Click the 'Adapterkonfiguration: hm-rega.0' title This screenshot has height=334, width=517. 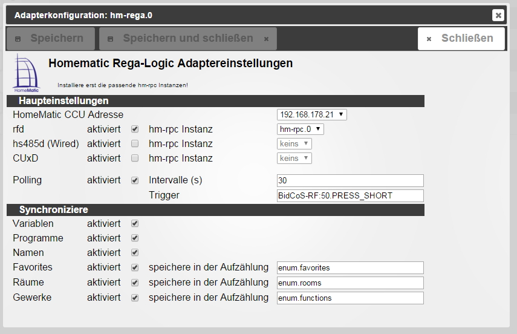pos(83,15)
